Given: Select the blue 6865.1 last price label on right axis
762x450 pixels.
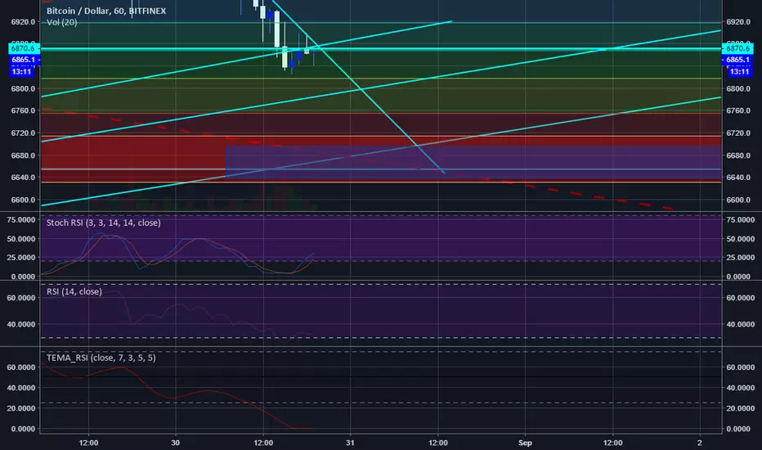Looking at the screenshot, I should coord(737,60).
